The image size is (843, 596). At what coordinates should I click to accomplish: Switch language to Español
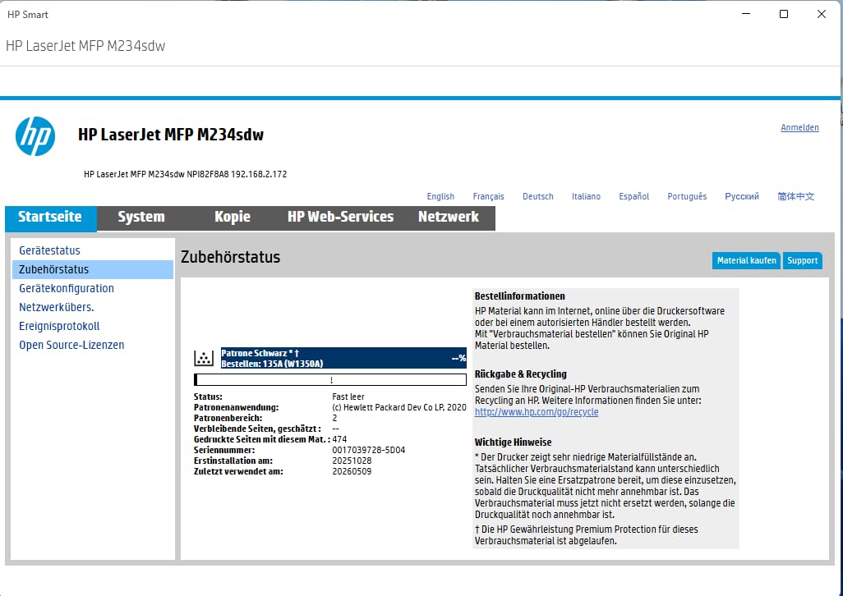(633, 196)
